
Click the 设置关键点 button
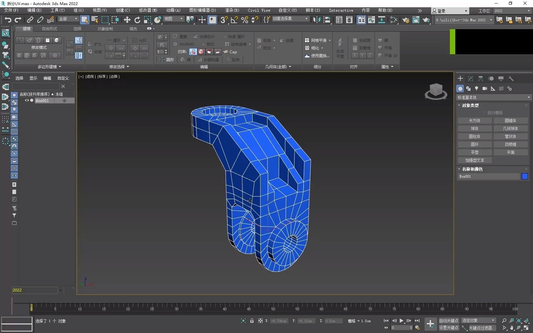point(449,328)
